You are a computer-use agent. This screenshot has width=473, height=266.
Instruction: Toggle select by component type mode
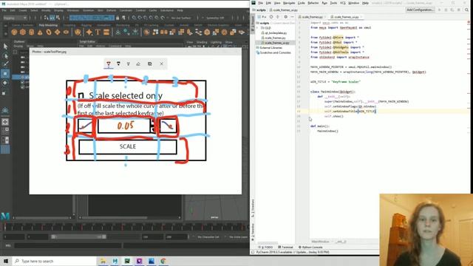[x=58, y=18]
